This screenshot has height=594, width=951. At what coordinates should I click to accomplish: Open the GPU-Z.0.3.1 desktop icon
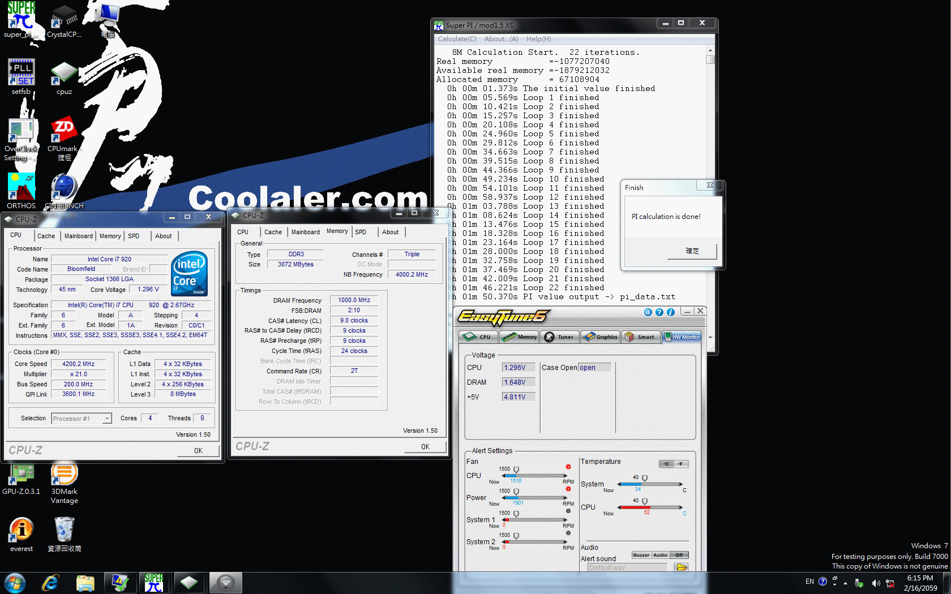click(x=21, y=479)
